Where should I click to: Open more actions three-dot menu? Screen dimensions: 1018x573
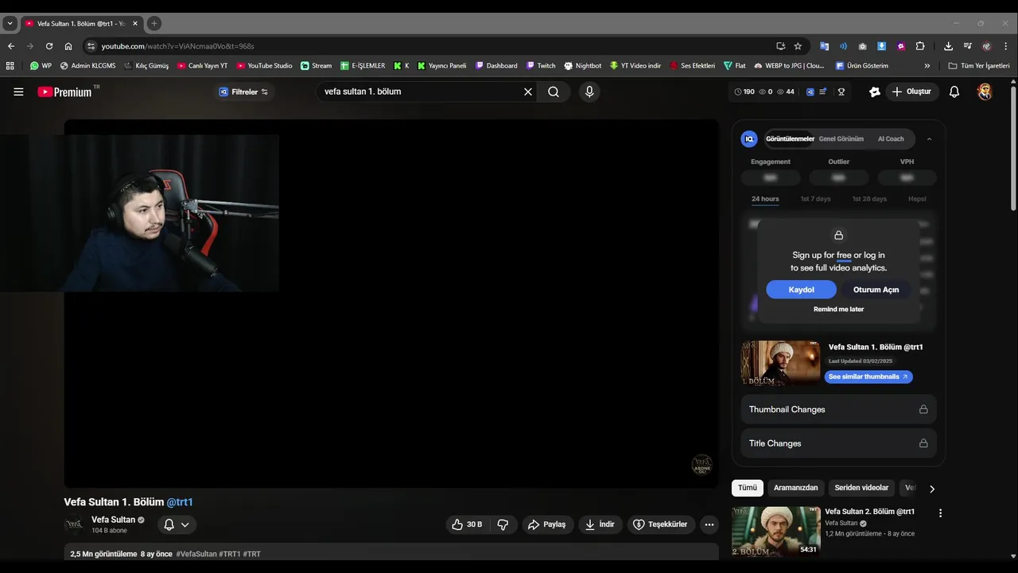click(x=709, y=524)
